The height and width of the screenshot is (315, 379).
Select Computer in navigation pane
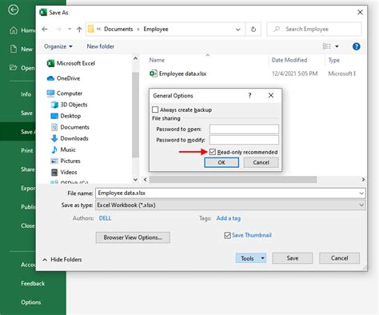pyautogui.click(x=65, y=94)
